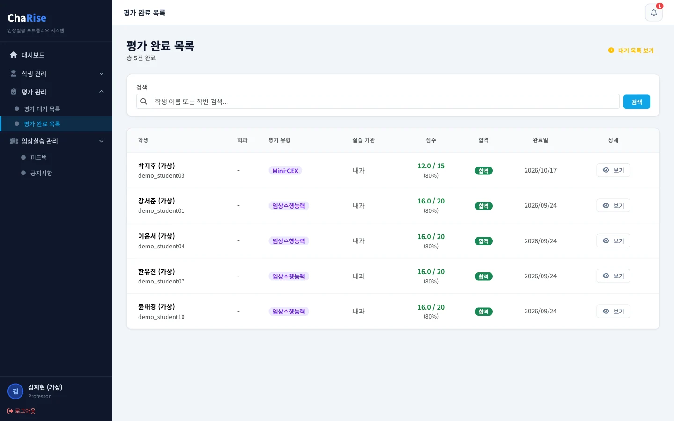The image size is (674, 421).
Task: Open the 대기 목록 보기 link
Action: click(x=631, y=51)
